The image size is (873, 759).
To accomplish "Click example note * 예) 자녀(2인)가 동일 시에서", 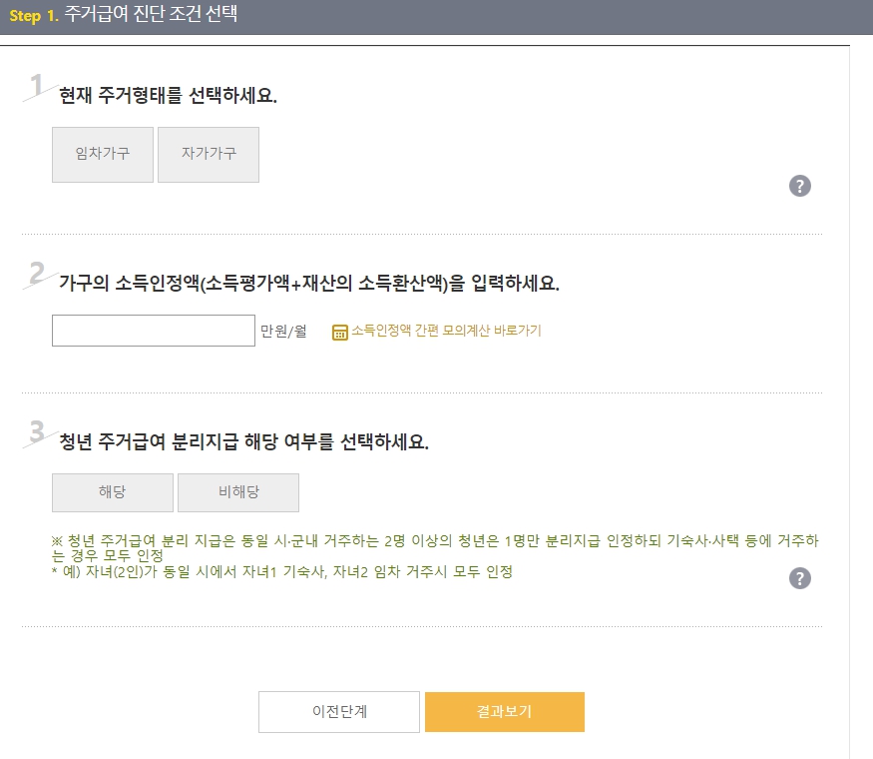I will tap(281, 572).
